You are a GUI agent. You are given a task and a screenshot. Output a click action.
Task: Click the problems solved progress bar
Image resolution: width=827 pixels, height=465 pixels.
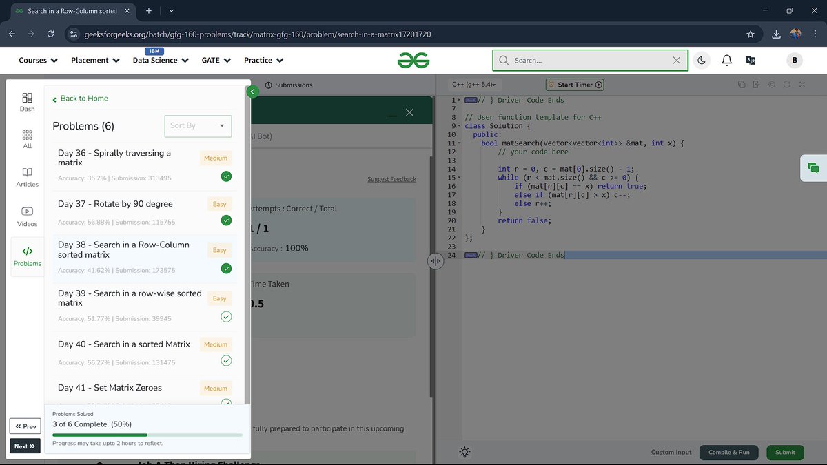(x=147, y=435)
